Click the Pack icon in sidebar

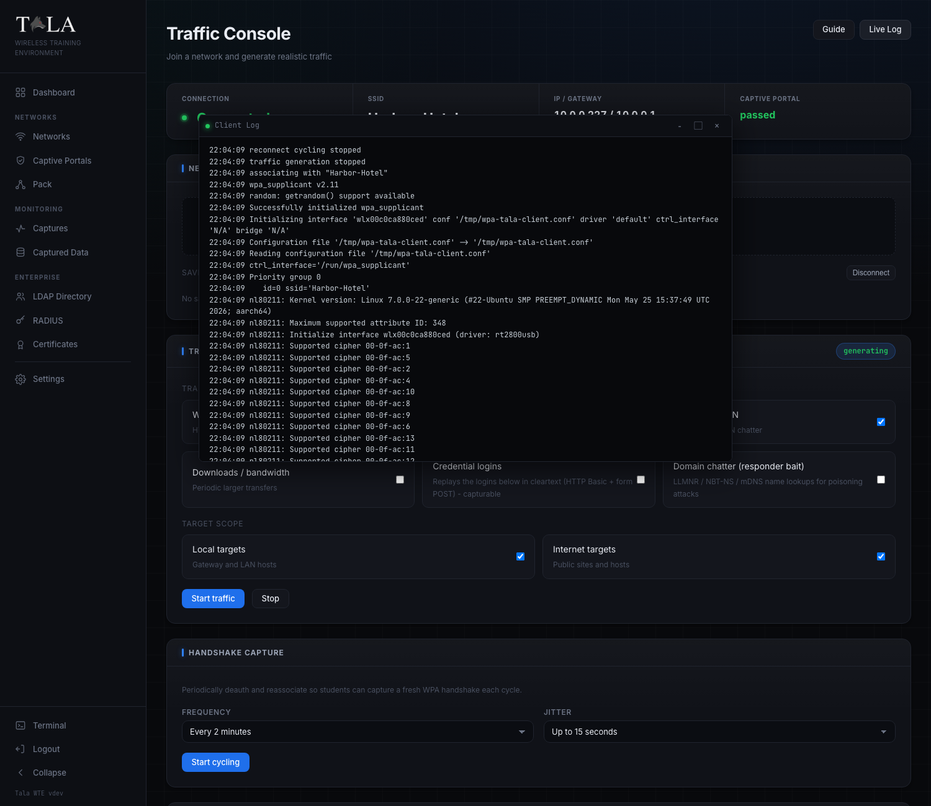pyautogui.click(x=20, y=184)
